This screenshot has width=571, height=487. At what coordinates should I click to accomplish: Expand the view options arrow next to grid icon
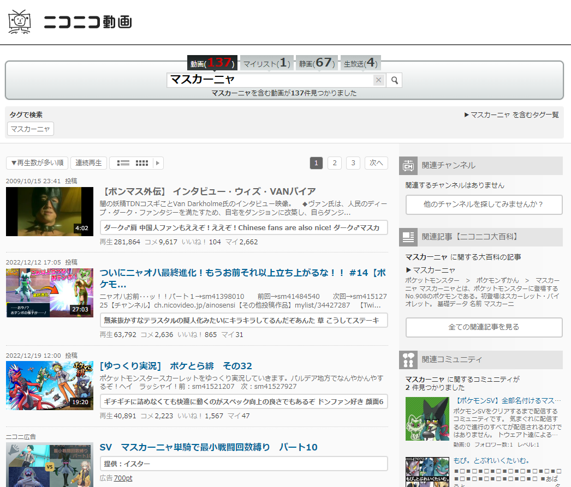point(158,163)
